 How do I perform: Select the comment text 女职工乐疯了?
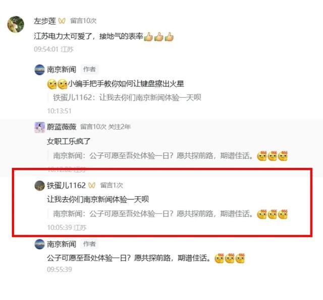tap(69, 141)
